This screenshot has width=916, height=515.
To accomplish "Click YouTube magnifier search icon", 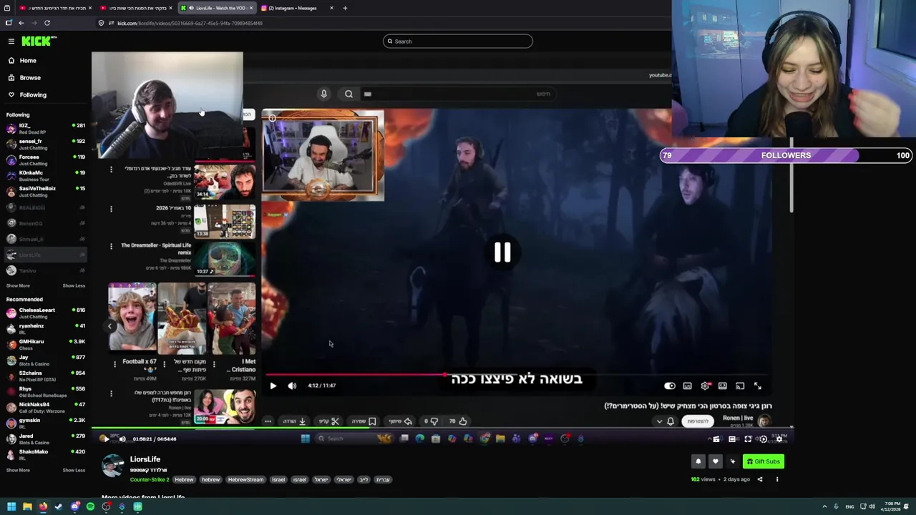I will (349, 94).
